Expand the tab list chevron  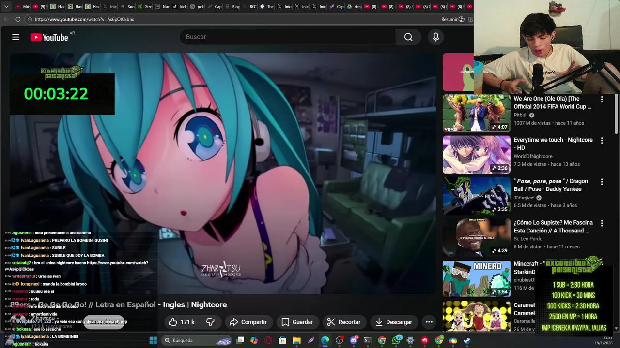point(6,7)
